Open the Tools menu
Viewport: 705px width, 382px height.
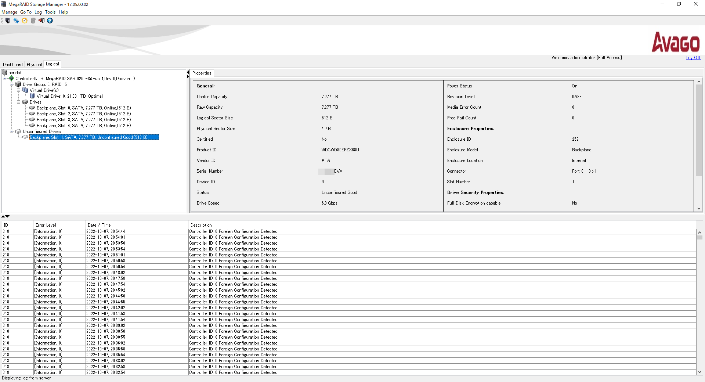(50, 12)
